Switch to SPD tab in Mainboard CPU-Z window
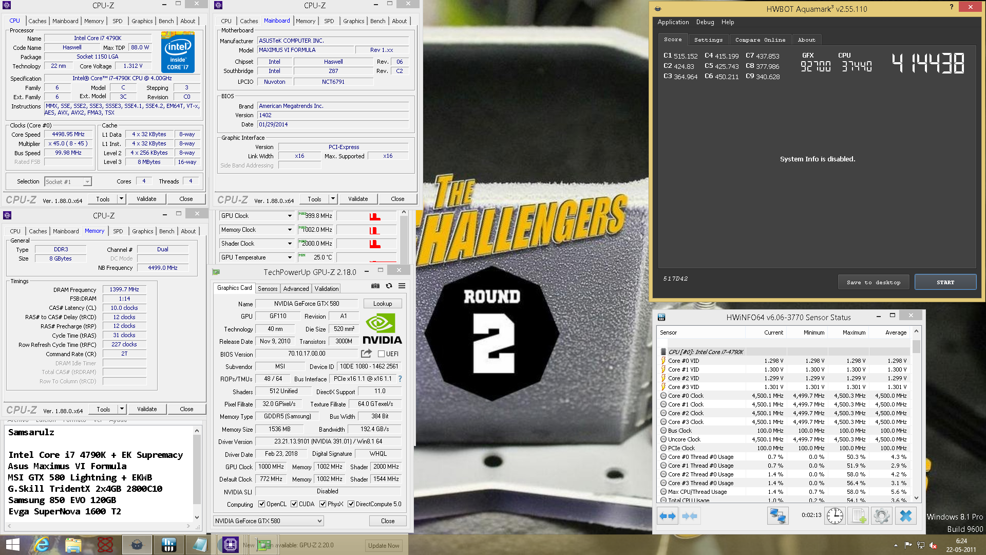 (x=329, y=21)
